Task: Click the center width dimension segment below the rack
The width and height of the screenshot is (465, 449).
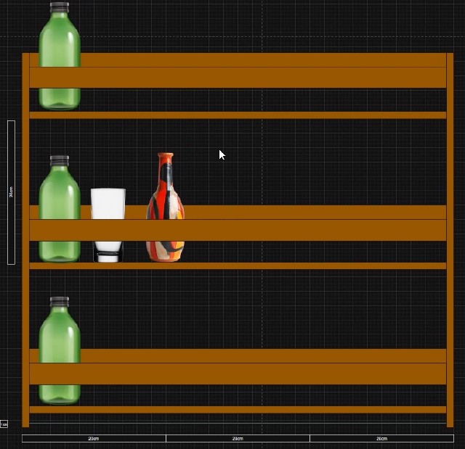Action: coord(238,438)
